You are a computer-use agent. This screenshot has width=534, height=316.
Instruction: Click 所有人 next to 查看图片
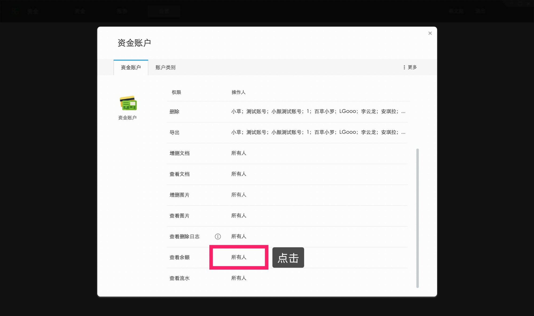pos(239,215)
